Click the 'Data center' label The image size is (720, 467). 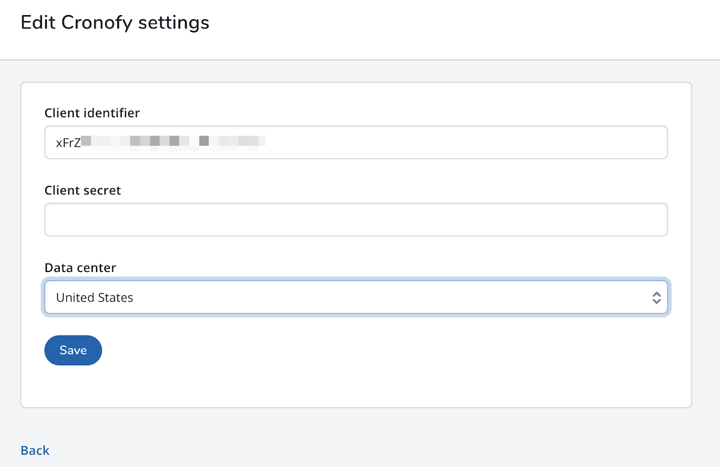80,268
